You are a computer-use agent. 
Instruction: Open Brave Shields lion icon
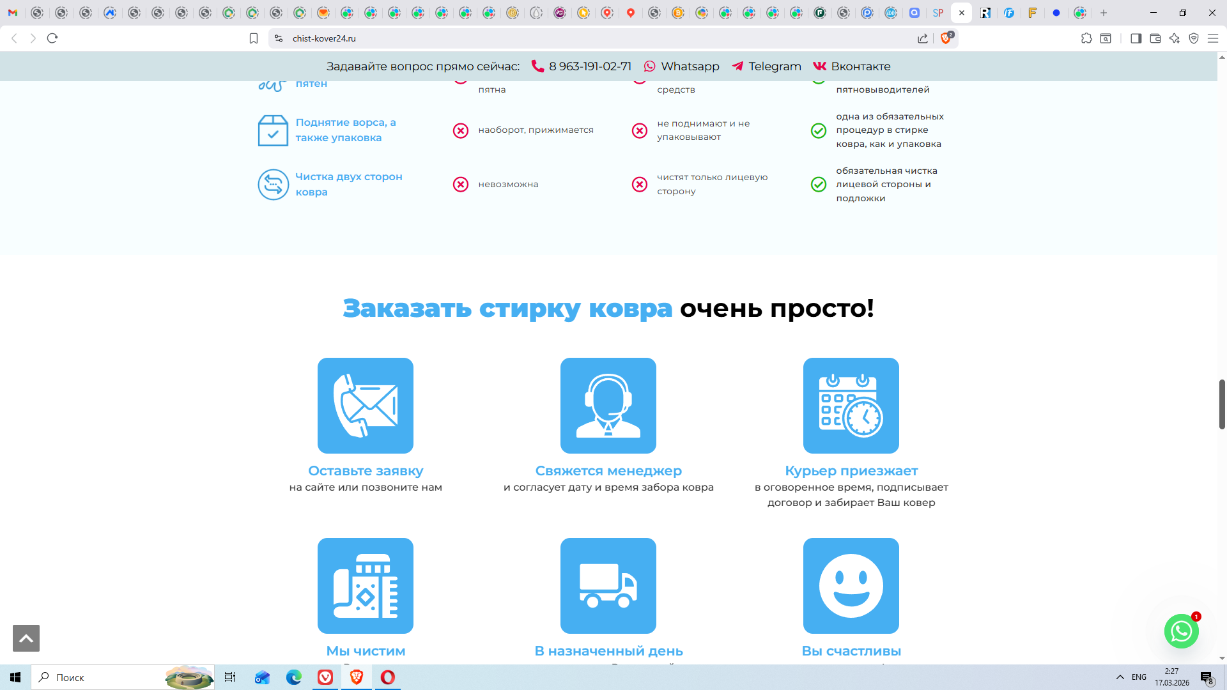click(x=946, y=38)
